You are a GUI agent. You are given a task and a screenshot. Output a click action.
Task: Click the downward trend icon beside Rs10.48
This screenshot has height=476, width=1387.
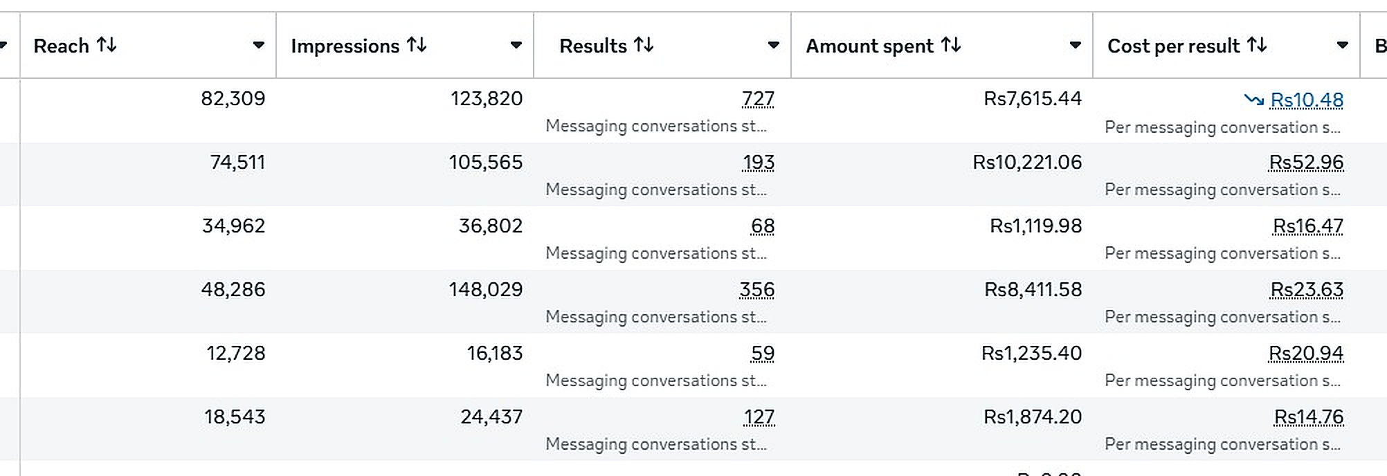tap(1253, 100)
